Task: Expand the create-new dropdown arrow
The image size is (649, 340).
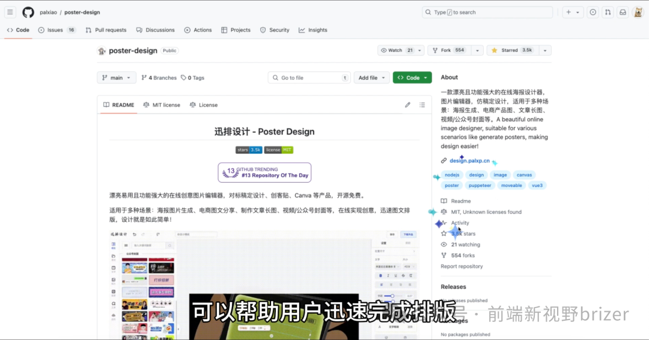Action: (x=578, y=13)
